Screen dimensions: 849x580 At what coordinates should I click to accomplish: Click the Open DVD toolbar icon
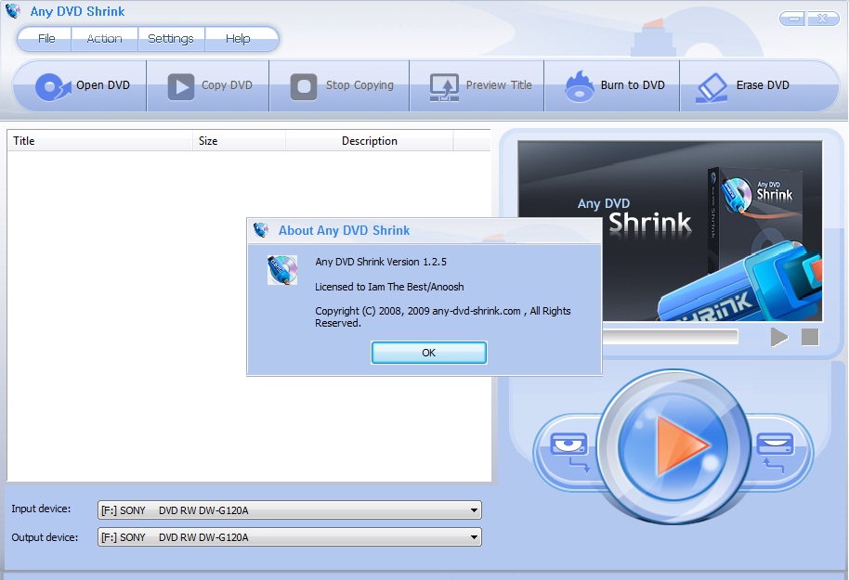point(52,86)
